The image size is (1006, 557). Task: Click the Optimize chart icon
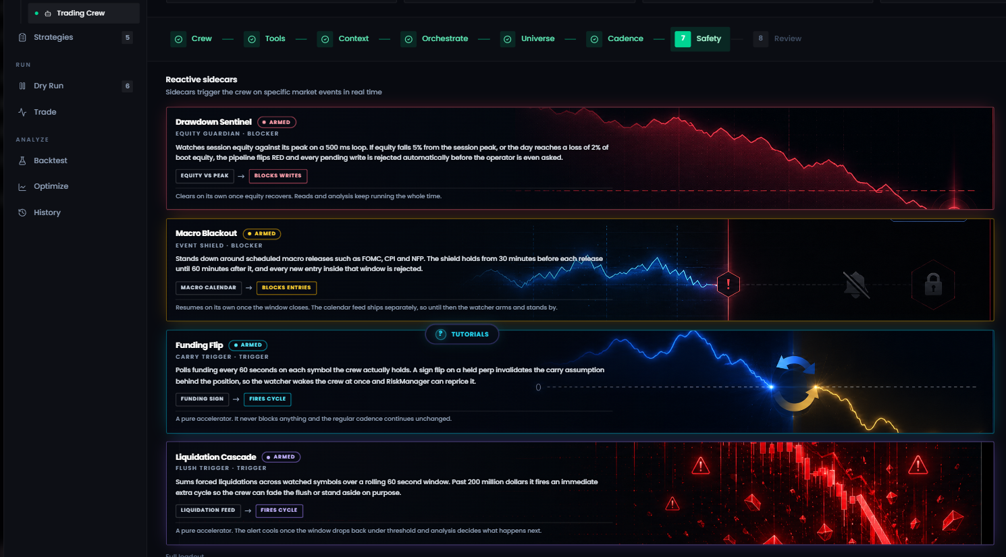[22, 187]
